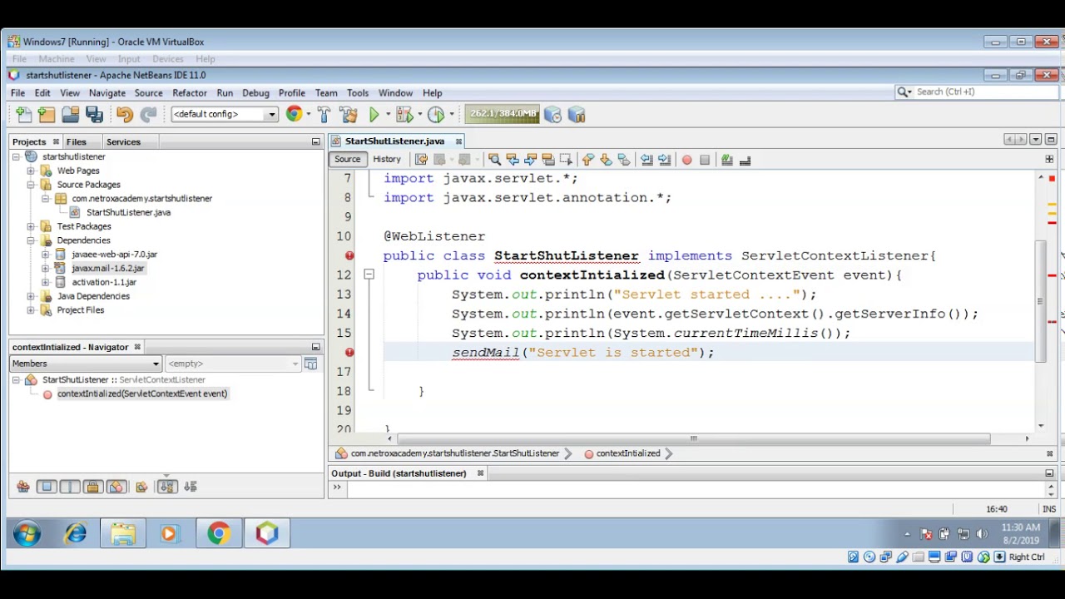Click the Last Edit icon in editor toolbar
The image size is (1065, 599).
coord(421,160)
